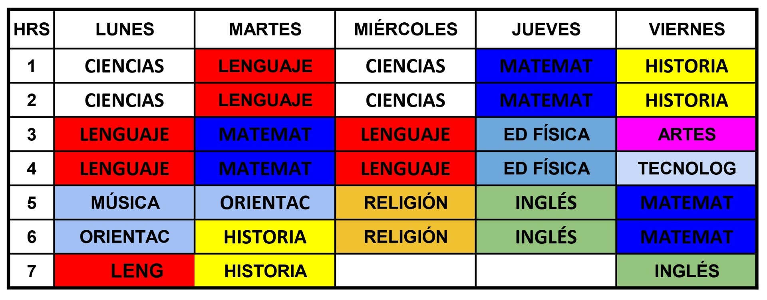Click the empty Wednesday cell in hour 7

pyautogui.click(x=405, y=271)
